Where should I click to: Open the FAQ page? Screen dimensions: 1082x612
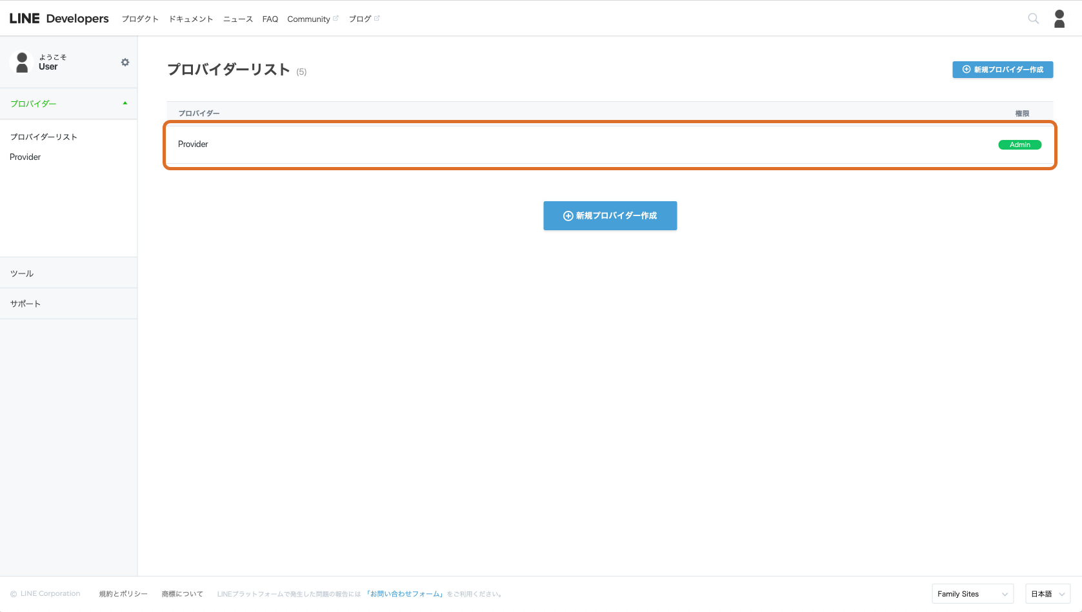[x=270, y=19]
